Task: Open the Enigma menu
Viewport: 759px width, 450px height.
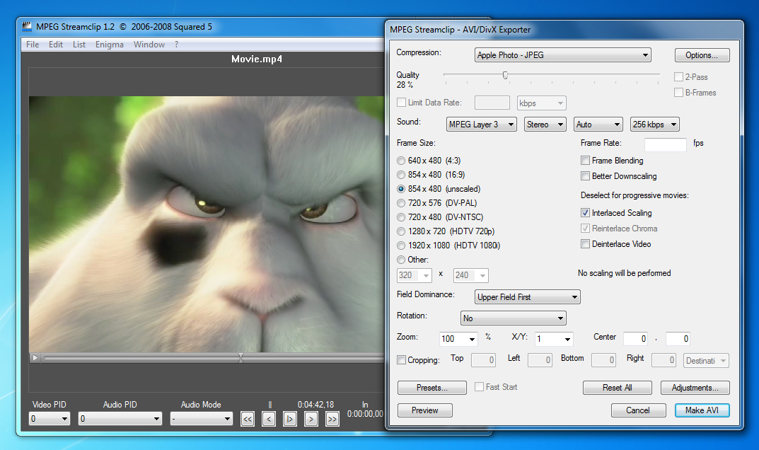Action: tap(110, 44)
